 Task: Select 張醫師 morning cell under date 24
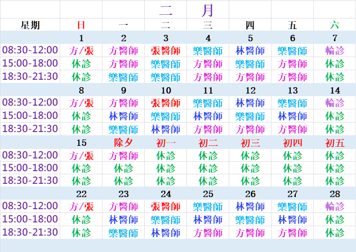(x=166, y=206)
